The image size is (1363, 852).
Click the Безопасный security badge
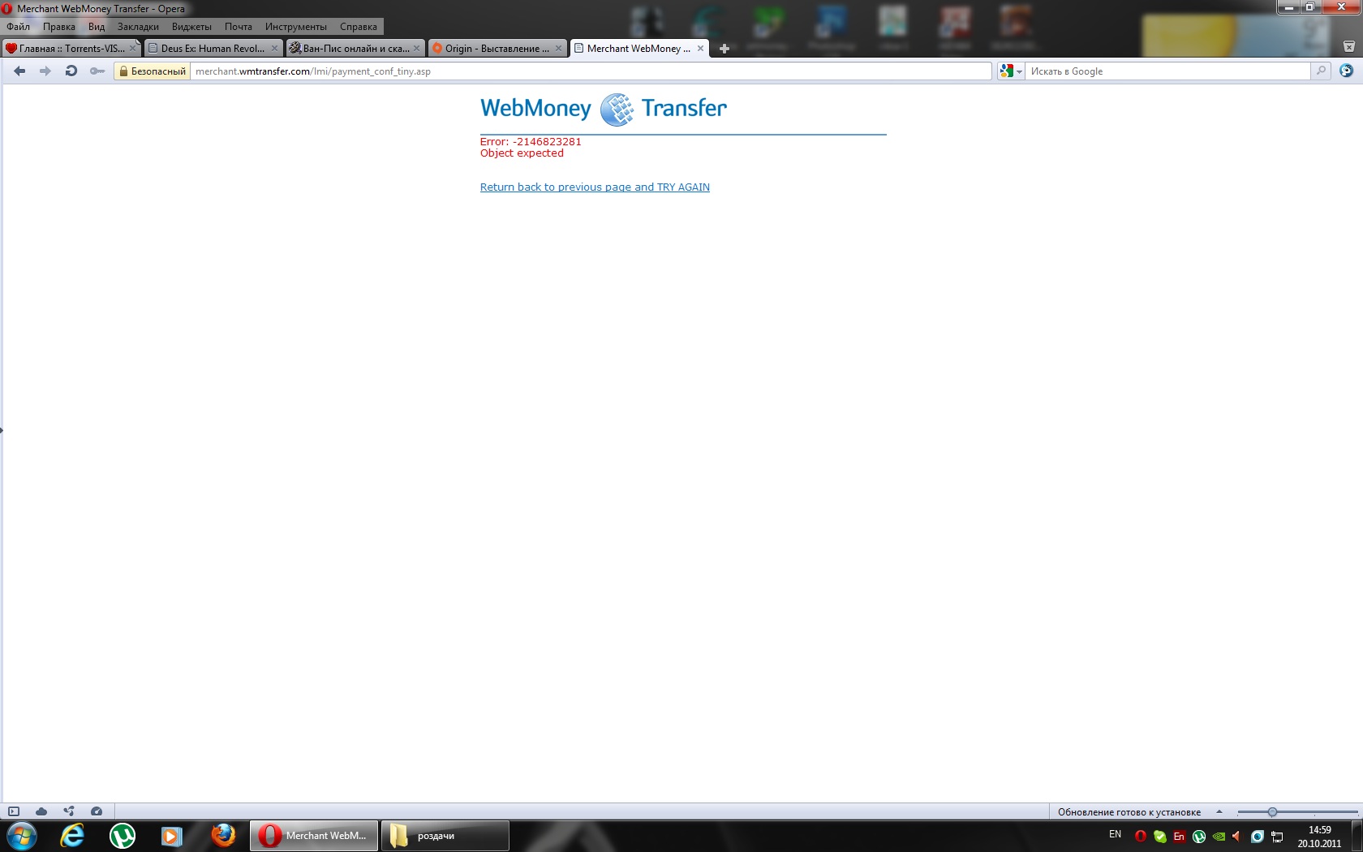pos(153,71)
